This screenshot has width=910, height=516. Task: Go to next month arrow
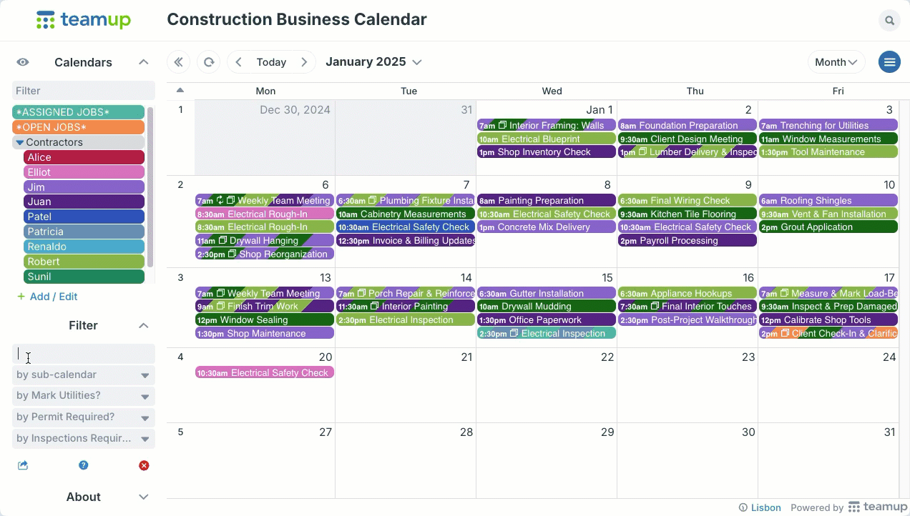(304, 62)
